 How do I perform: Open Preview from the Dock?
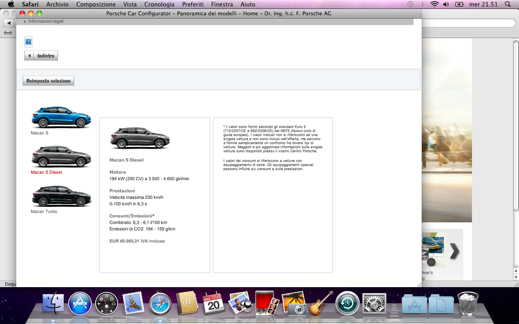click(x=240, y=303)
